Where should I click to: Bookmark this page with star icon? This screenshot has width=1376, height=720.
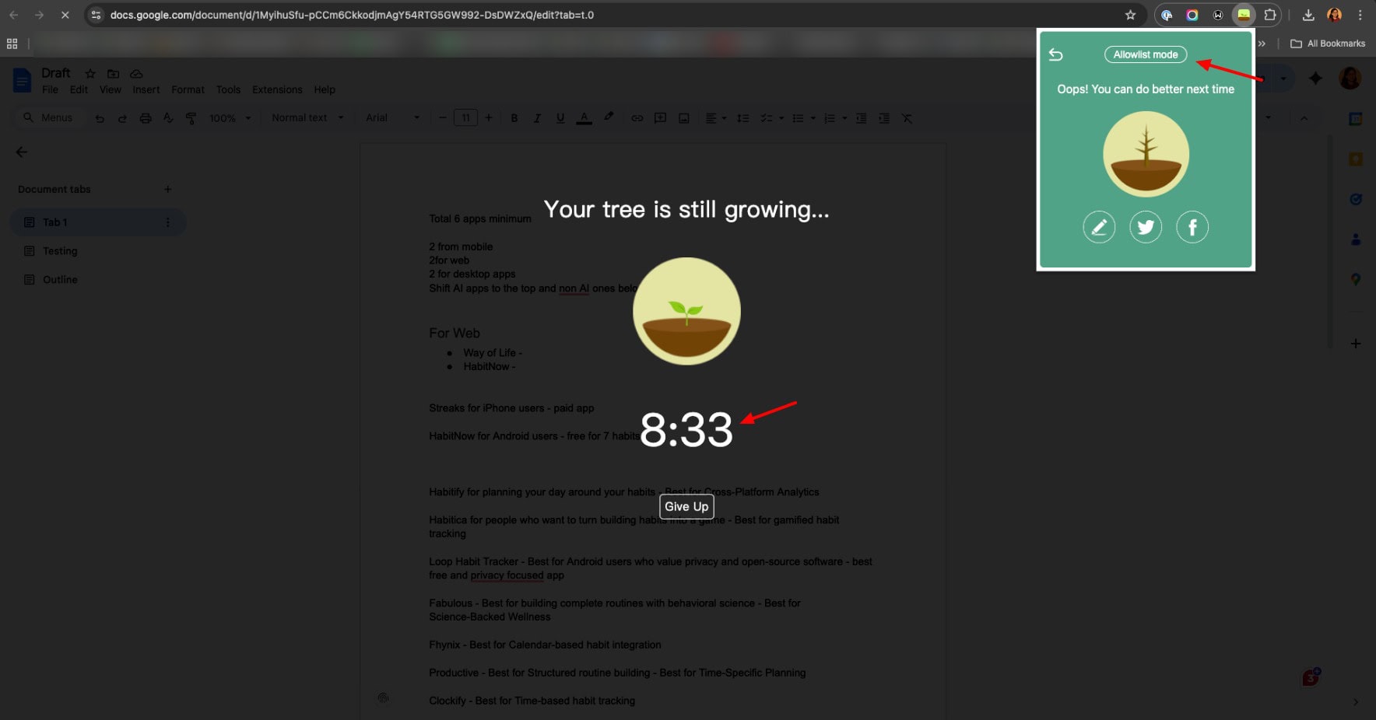[1130, 15]
